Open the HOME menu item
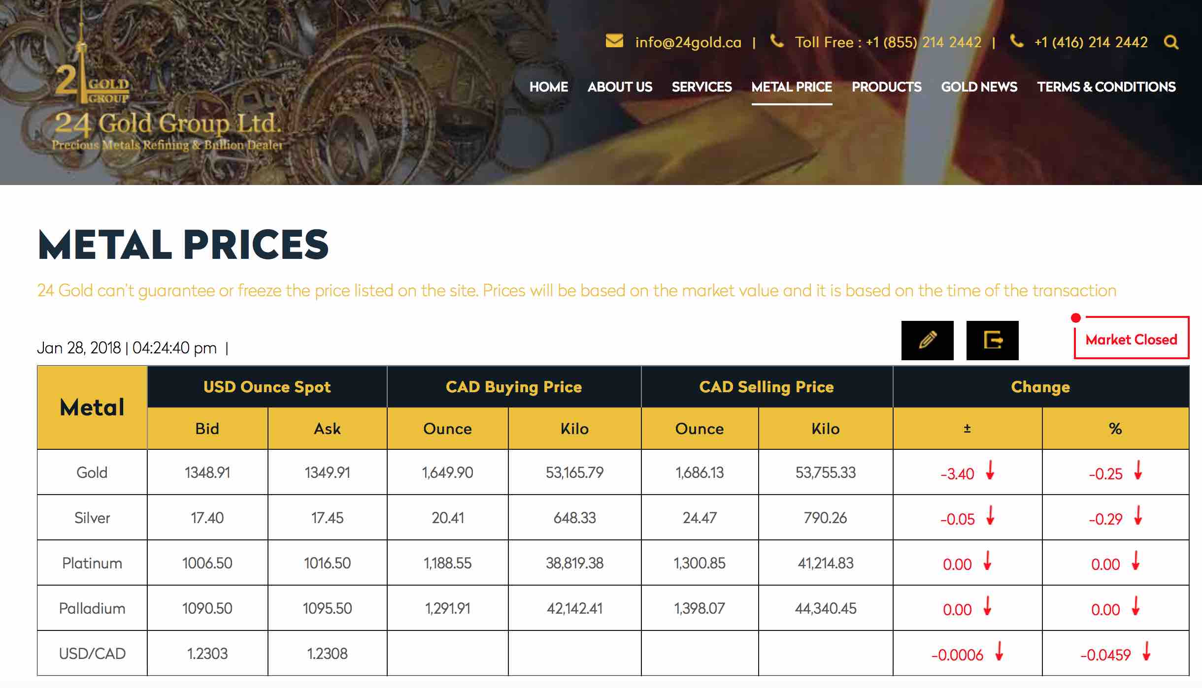 (x=548, y=87)
